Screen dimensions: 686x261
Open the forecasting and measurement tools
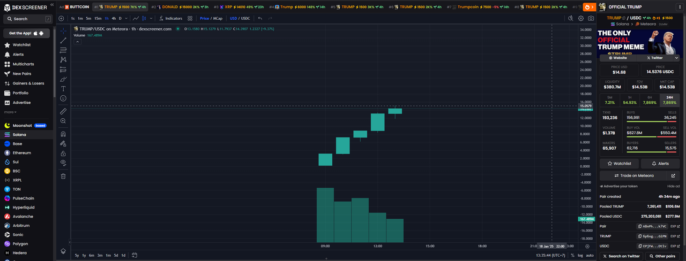click(x=63, y=70)
